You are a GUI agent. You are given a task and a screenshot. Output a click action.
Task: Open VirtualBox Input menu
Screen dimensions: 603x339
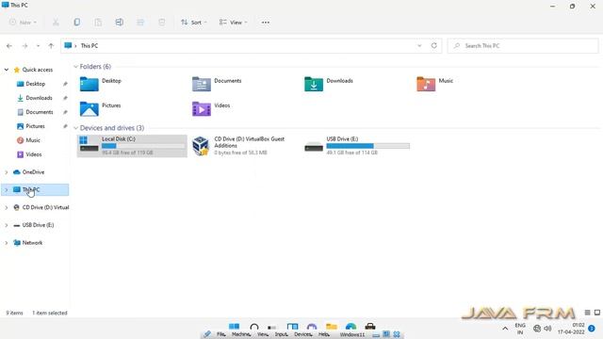click(x=282, y=334)
